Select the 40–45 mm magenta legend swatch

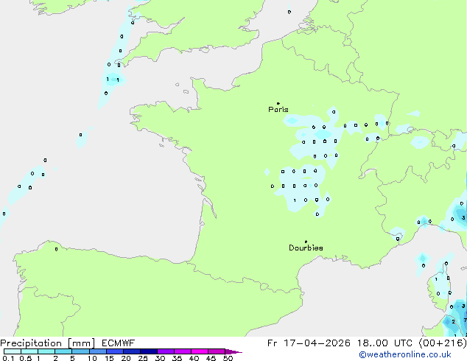point(200,351)
